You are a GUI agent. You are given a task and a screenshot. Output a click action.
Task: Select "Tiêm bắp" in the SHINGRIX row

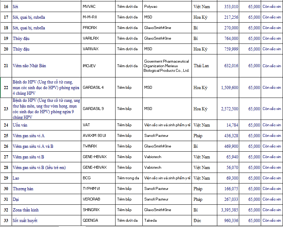click(129, 210)
